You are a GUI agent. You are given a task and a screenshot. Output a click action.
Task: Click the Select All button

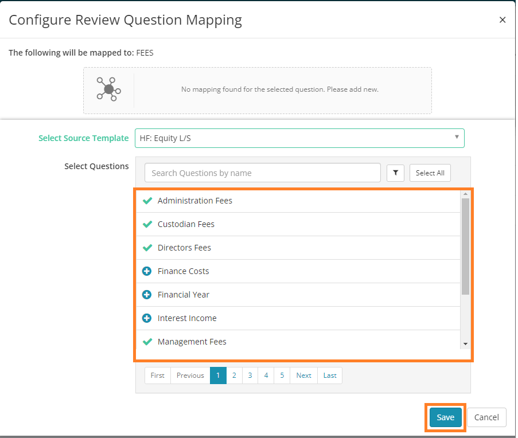(430, 173)
